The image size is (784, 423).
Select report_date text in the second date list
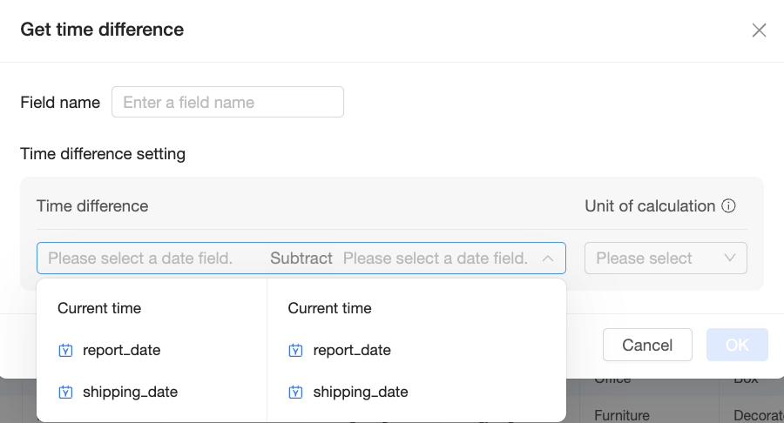[x=352, y=351]
